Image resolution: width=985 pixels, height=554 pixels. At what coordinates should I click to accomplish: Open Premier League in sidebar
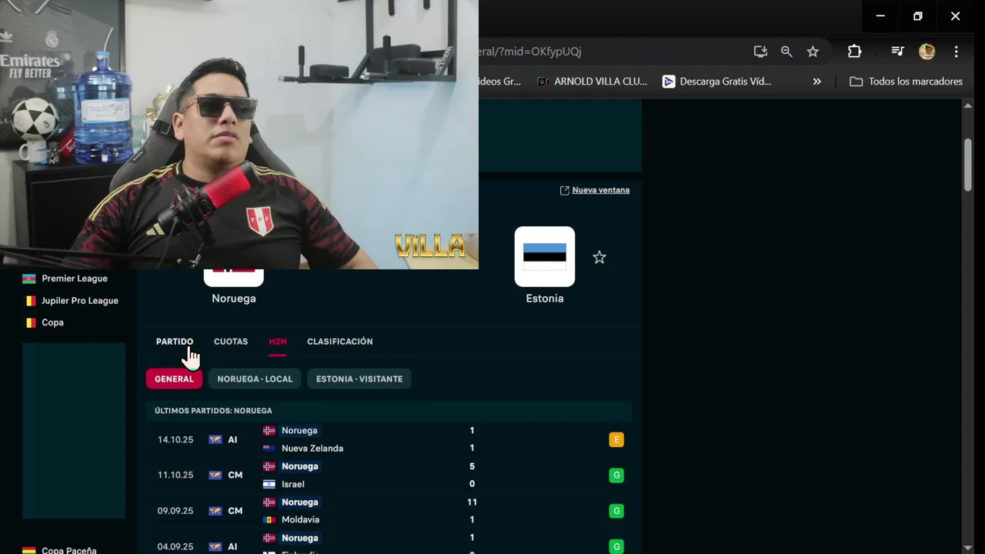[75, 279]
